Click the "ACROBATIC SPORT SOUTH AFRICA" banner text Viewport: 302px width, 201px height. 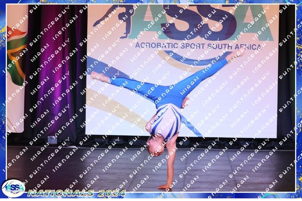tap(198, 46)
